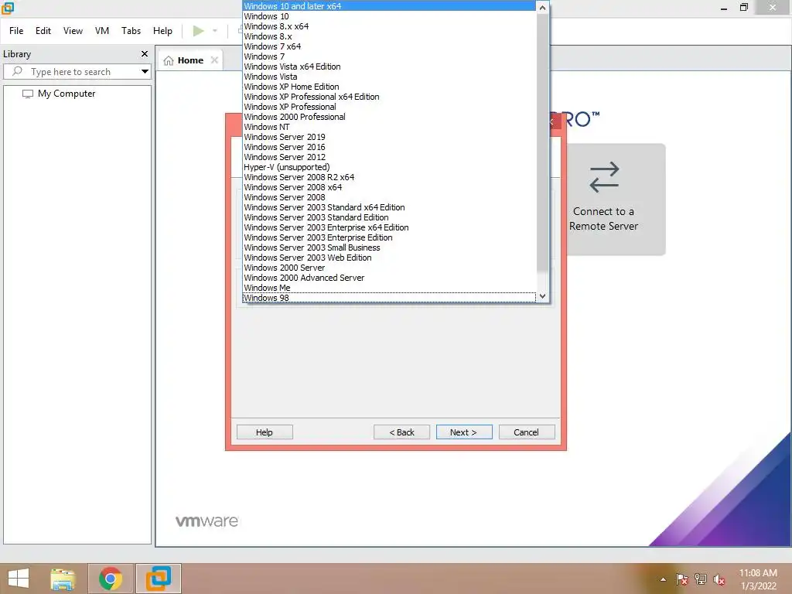Select the plain Windows Server 2008 entry

(389, 197)
